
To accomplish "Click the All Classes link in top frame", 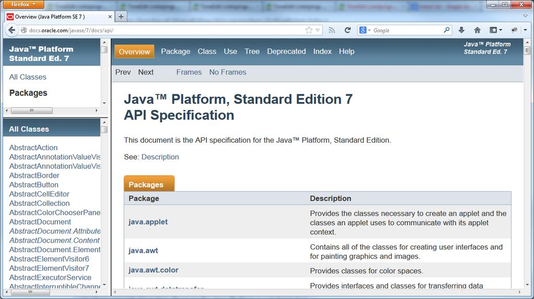I will (28, 77).
